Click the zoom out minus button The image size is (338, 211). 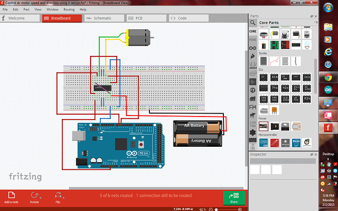click(211, 210)
